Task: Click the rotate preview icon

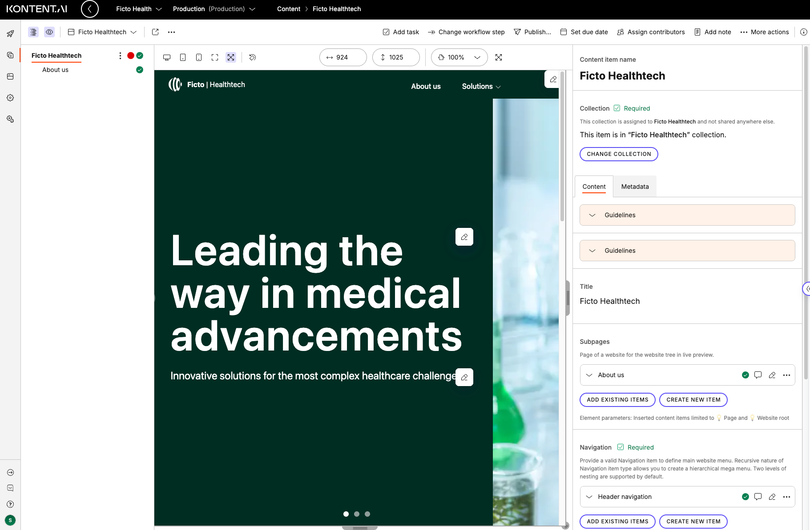Action: click(253, 57)
